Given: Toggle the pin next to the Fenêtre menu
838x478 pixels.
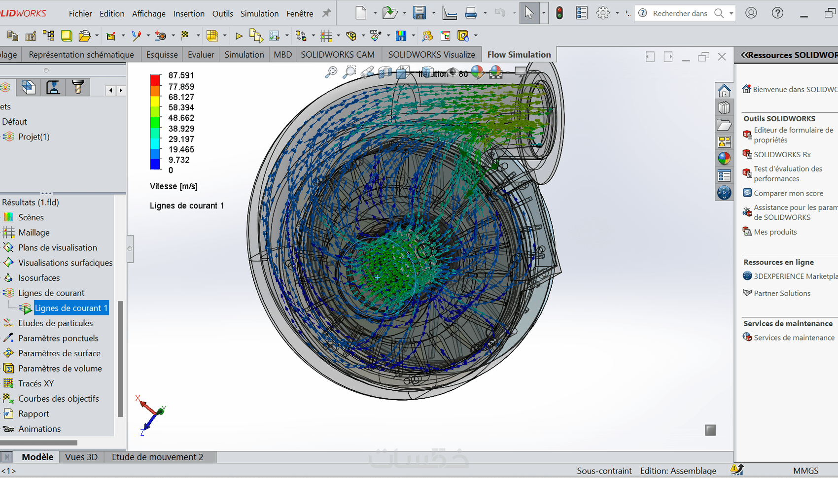Looking at the screenshot, I should pos(326,13).
